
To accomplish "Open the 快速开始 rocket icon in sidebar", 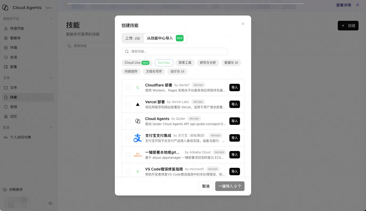I will (x=6, y=29).
